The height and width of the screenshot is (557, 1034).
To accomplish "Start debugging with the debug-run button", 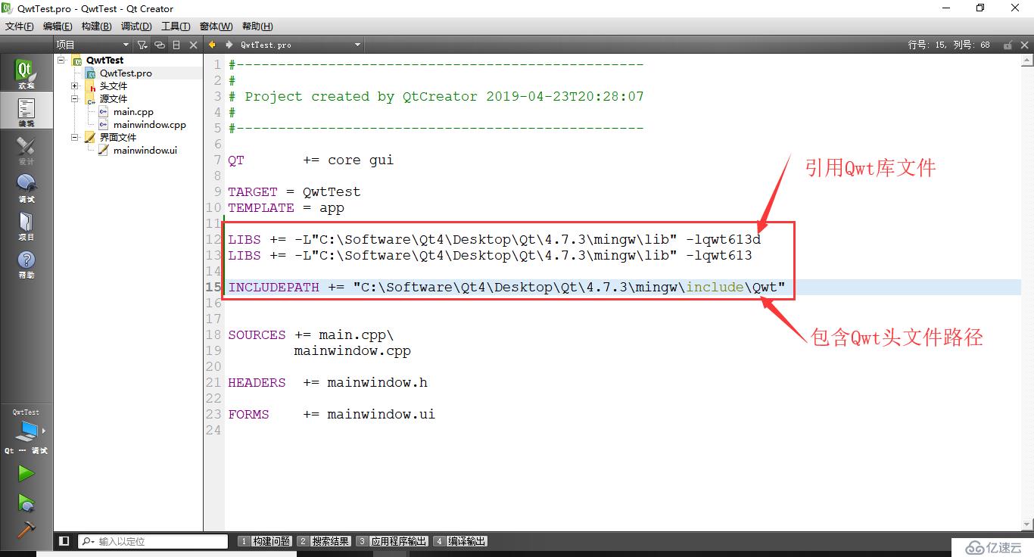I will tap(26, 503).
